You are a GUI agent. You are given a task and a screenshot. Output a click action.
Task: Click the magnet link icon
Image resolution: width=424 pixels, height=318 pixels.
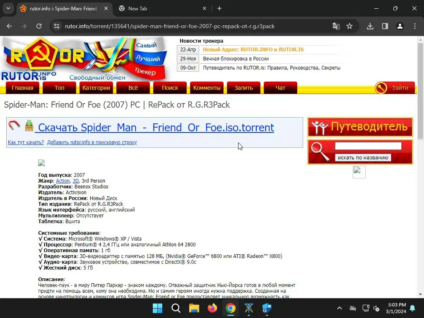(14, 125)
